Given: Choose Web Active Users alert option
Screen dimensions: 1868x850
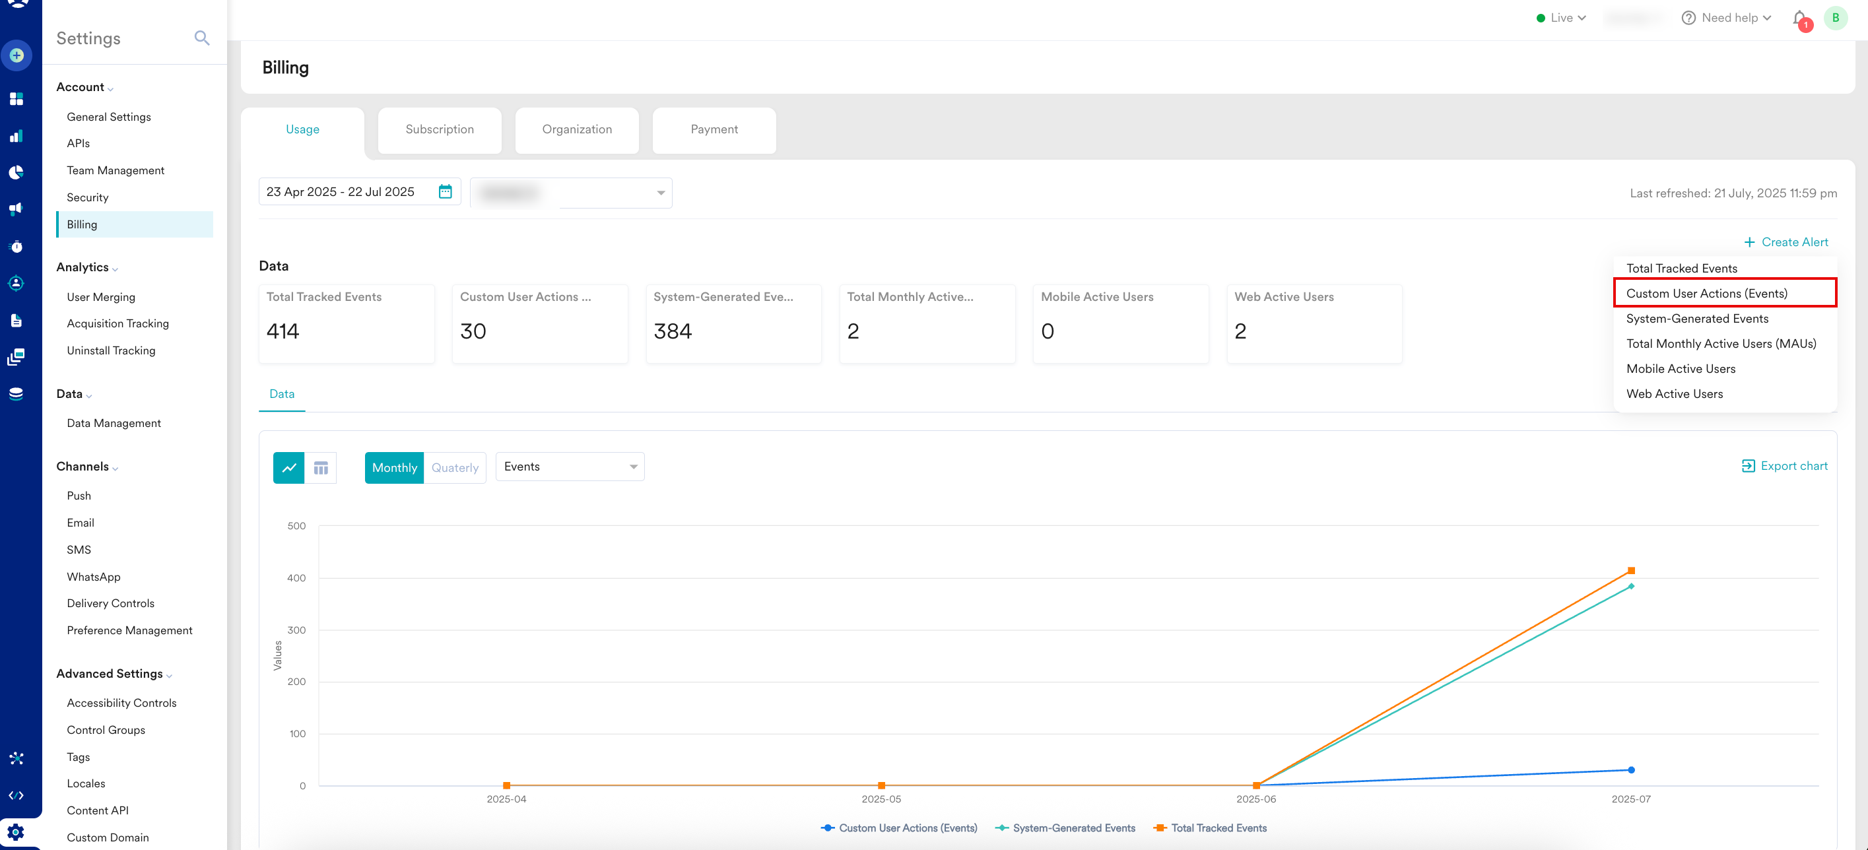Looking at the screenshot, I should coord(1725,394).
